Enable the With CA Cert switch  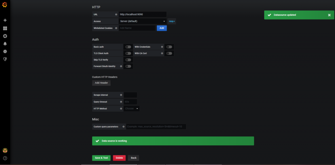click(169, 53)
